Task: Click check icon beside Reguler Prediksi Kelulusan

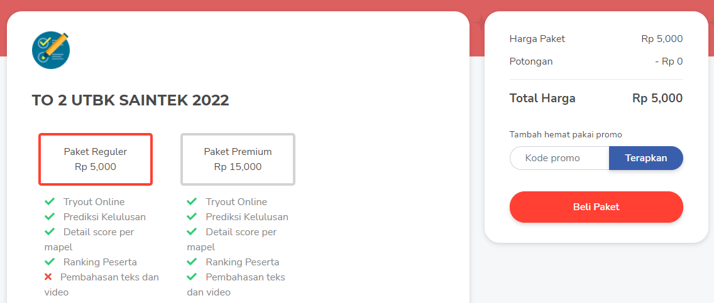Action: coord(50,216)
